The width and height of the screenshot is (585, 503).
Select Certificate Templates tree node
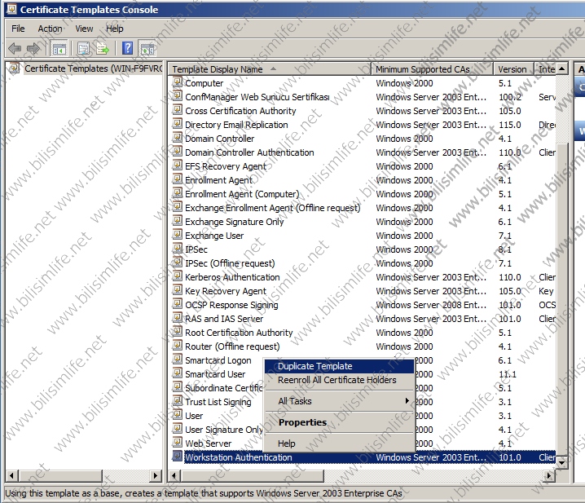point(93,68)
